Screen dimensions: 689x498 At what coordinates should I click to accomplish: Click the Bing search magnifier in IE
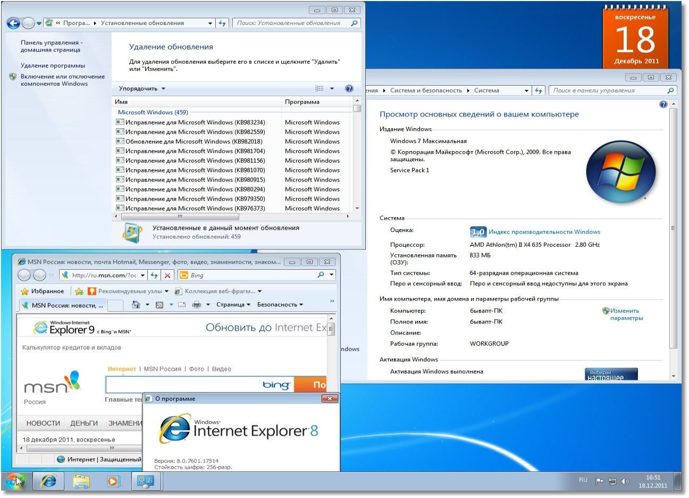[x=321, y=275]
